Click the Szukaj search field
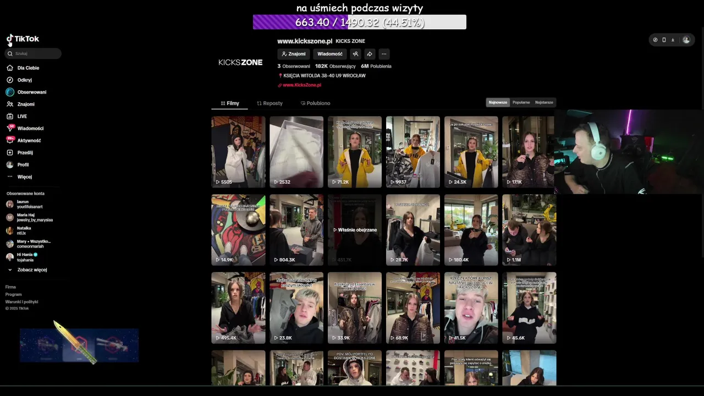This screenshot has height=396, width=704. pos(33,53)
